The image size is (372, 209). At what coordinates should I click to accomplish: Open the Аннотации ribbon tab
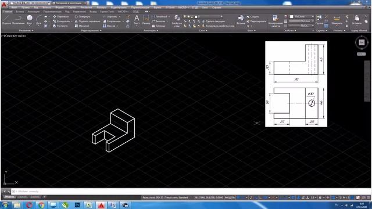34,12
